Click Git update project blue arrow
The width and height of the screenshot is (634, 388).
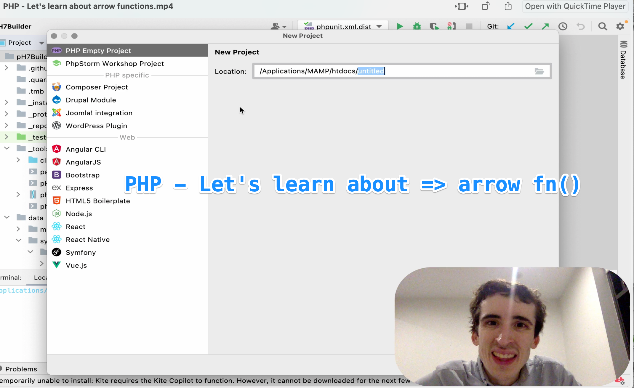click(511, 27)
